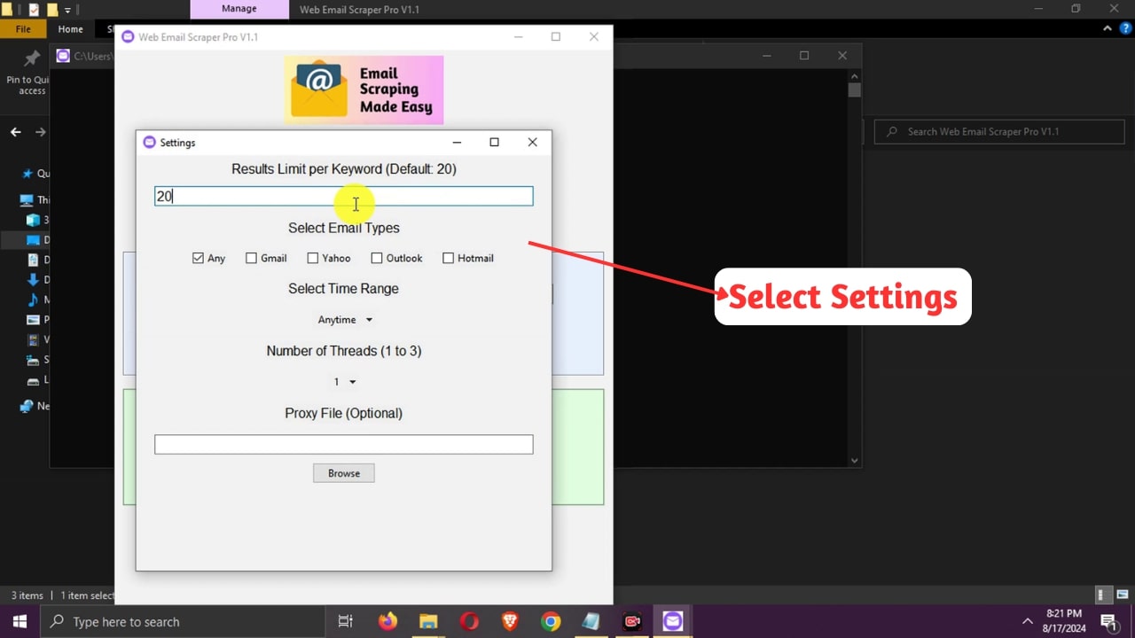Show hidden system tray icons

point(1028,621)
